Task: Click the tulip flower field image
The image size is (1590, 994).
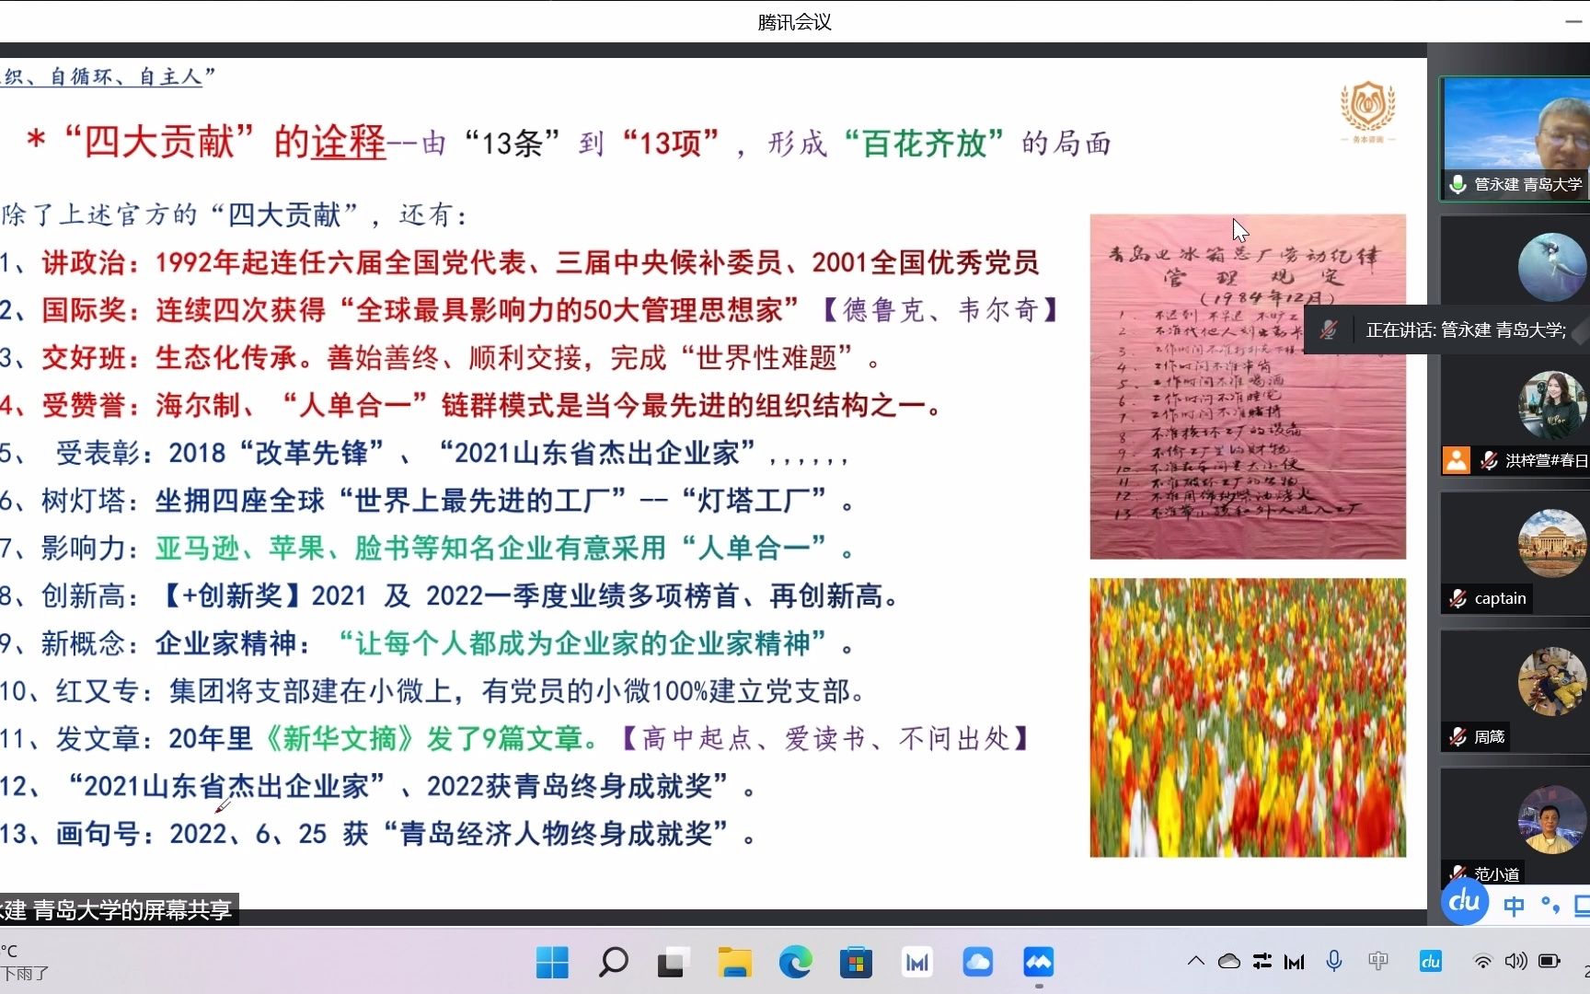Action: pyautogui.click(x=1248, y=717)
